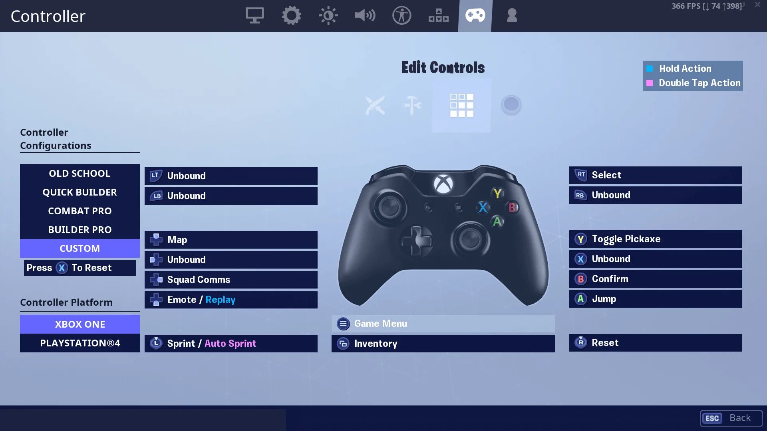Expand QUICK BUILDER configuration option
Screen dimensions: 767x431
point(79,192)
